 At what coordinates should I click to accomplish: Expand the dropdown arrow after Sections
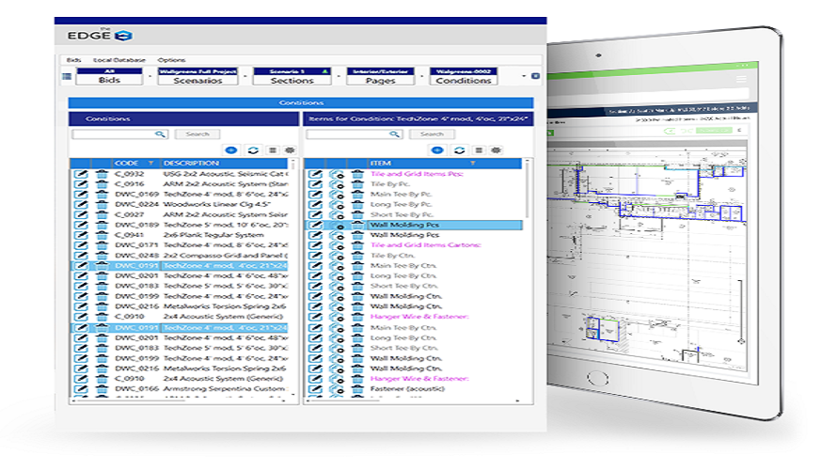pyautogui.click(x=339, y=76)
